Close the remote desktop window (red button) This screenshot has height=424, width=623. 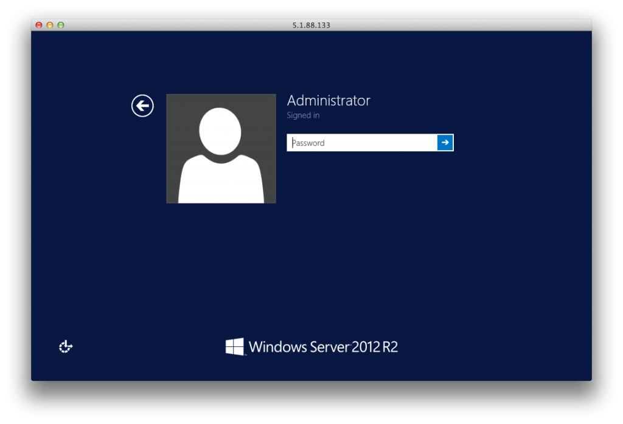[39, 25]
